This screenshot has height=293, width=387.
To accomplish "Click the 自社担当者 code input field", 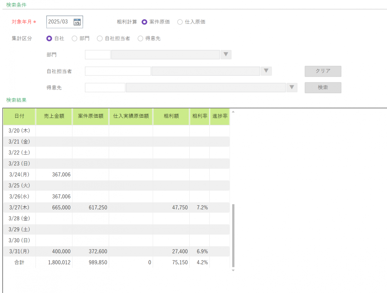I will 118,71.
